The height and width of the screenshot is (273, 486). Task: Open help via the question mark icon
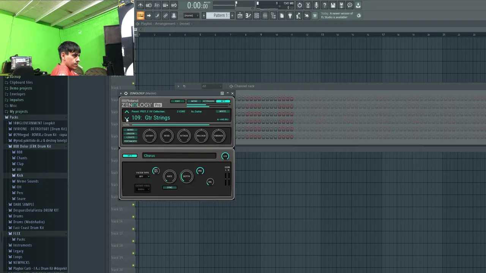[x=325, y=5]
